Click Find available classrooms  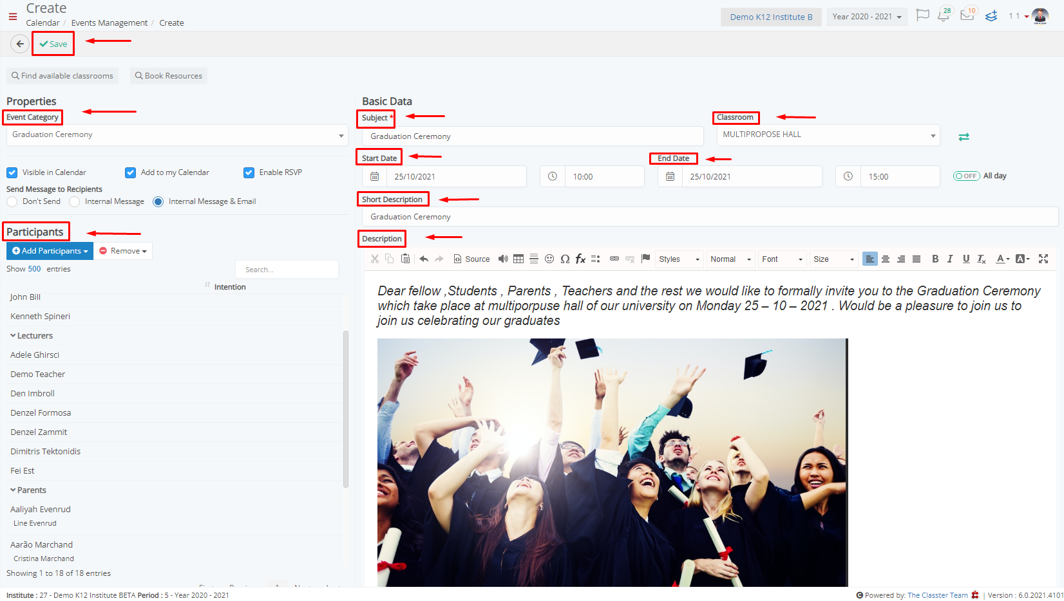click(62, 76)
